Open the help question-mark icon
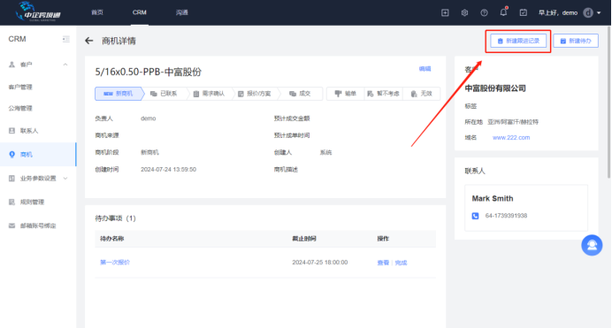This screenshot has width=612, height=328. click(484, 13)
